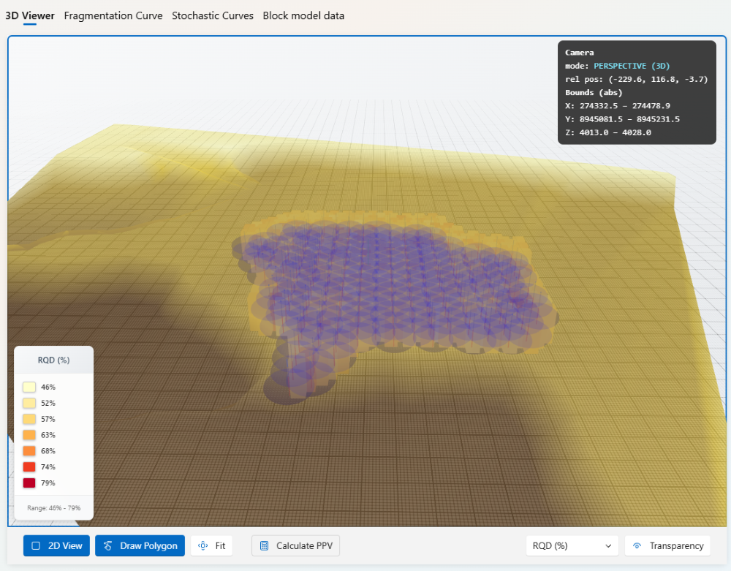Viewport: 731px width, 571px height.
Task: Click the eye icon beside Transparency
Action: click(637, 545)
